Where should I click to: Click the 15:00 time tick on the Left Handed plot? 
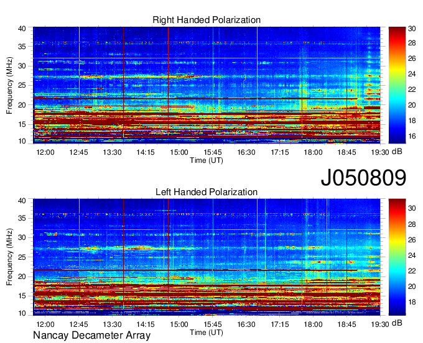coord(179,324)
